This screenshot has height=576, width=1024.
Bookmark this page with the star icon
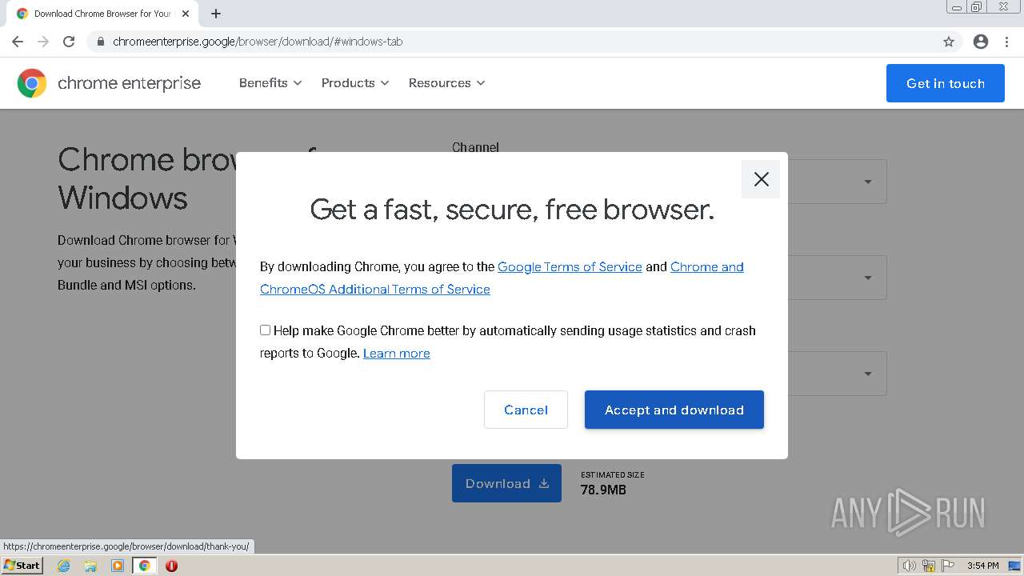pyautogui.click(x=949, y=42)
